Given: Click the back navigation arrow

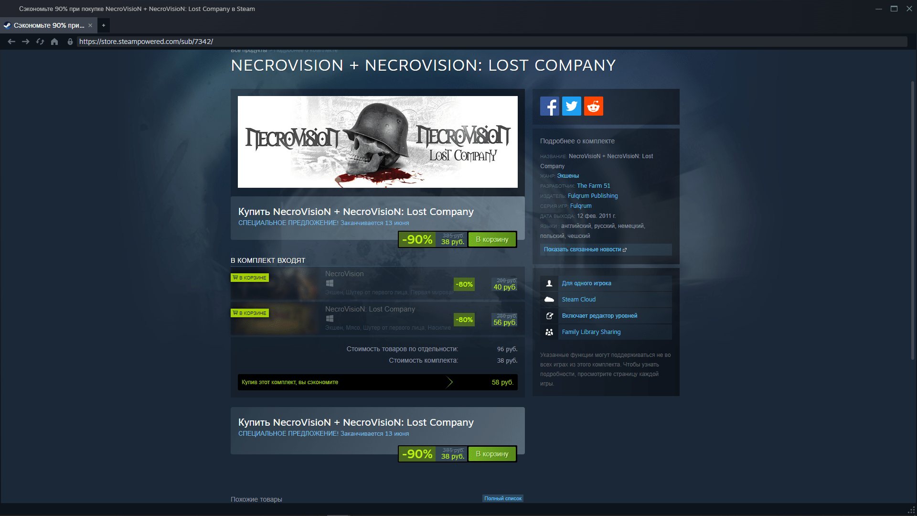Looking at the screenshot, I should click(11, 42).
